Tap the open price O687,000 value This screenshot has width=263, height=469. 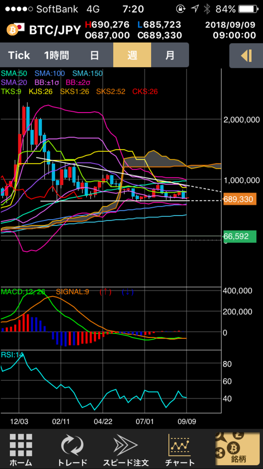tap(107, 35)
